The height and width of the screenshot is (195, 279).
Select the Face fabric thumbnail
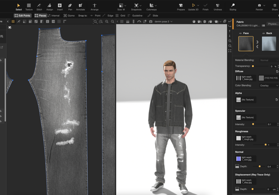pyautogui.click(x=246, y=44)
